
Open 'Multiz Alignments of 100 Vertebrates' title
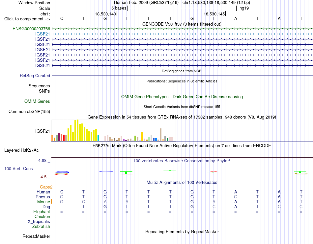(182, 183)
